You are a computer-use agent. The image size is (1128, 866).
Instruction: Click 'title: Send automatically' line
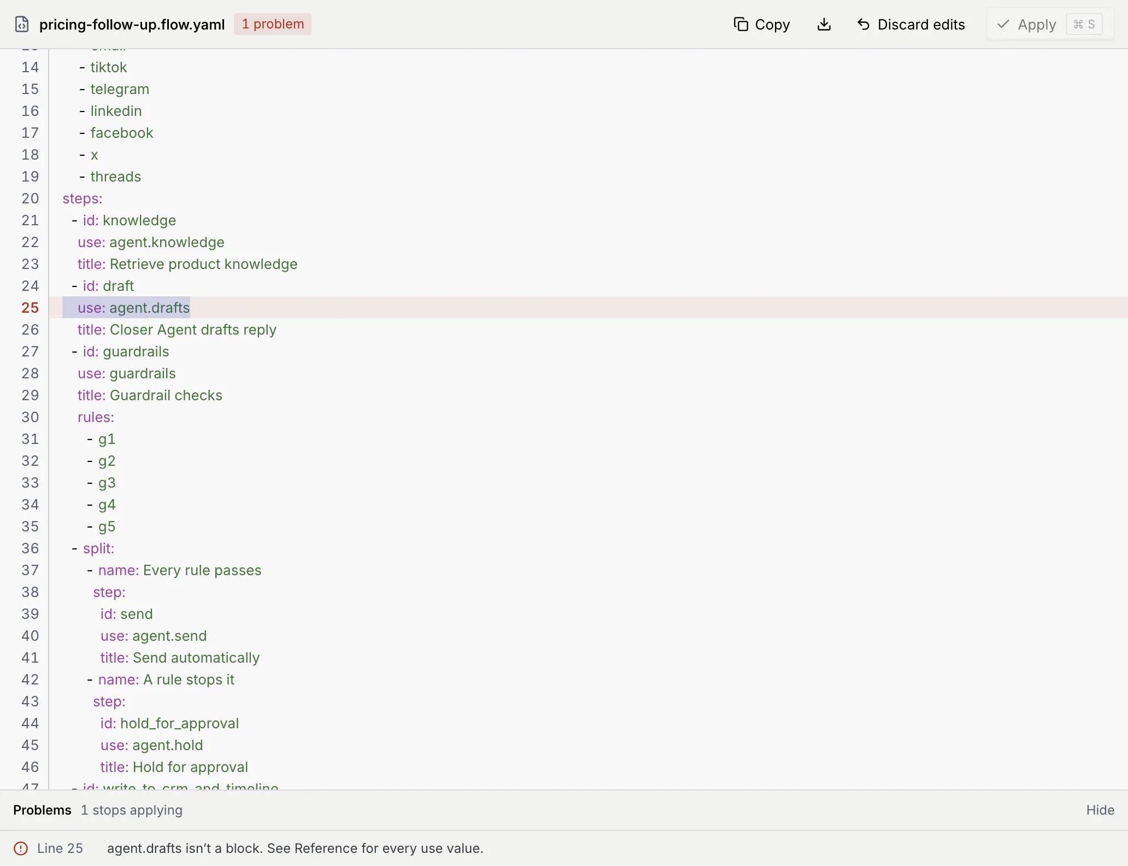click(180, 658)
